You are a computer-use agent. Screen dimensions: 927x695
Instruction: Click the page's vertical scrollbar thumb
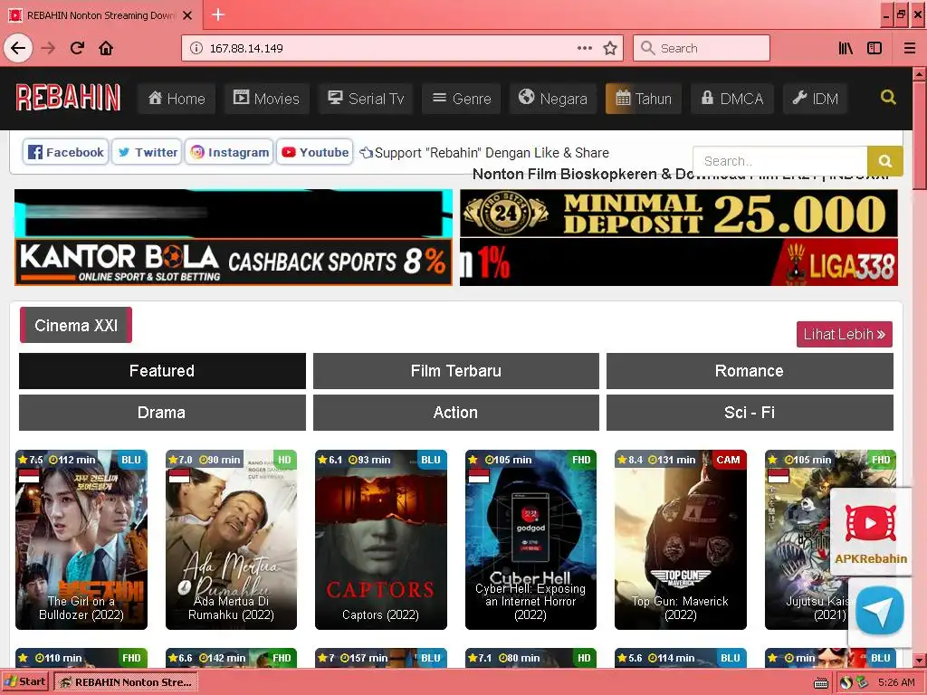click(x=920, y=136)
